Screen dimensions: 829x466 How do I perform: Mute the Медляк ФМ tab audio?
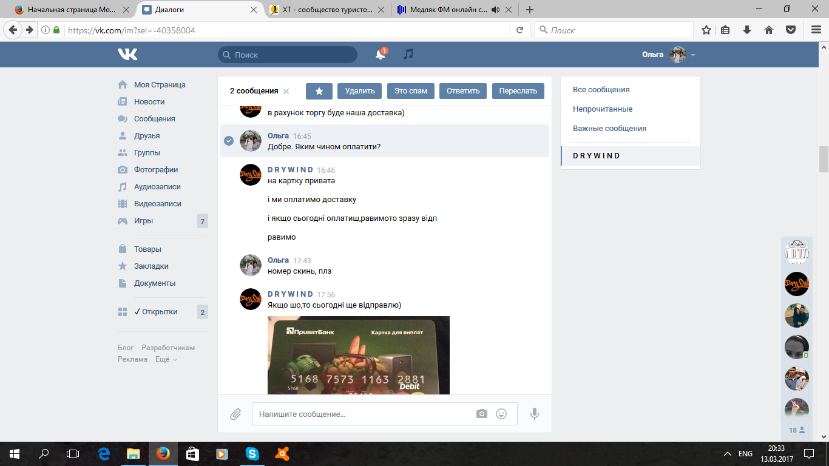[x=495, y=10]
